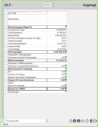Export to Excel using the spreadsheet icon

83,121
